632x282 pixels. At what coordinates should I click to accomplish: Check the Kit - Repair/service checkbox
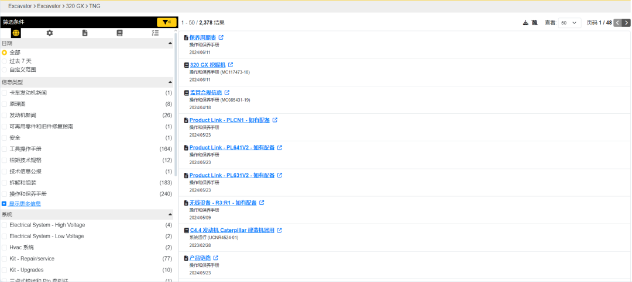(5, 259)
